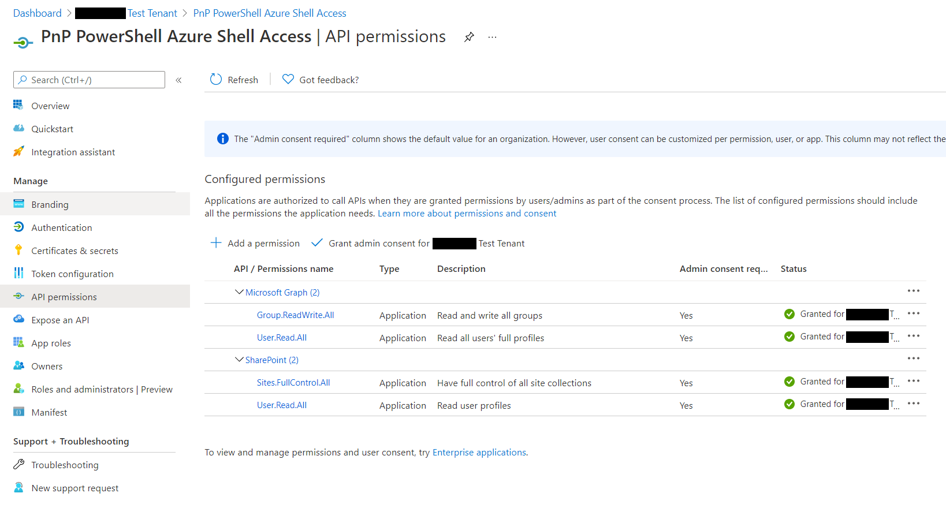Open ellipsis menu for Microsoft Graph group
The width and height of the screenshot is (946, 523).
coord(913,291)
